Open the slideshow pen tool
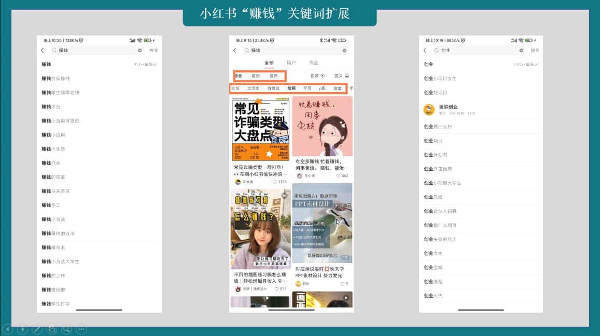The image size is (600, 336). pos(37,329)
